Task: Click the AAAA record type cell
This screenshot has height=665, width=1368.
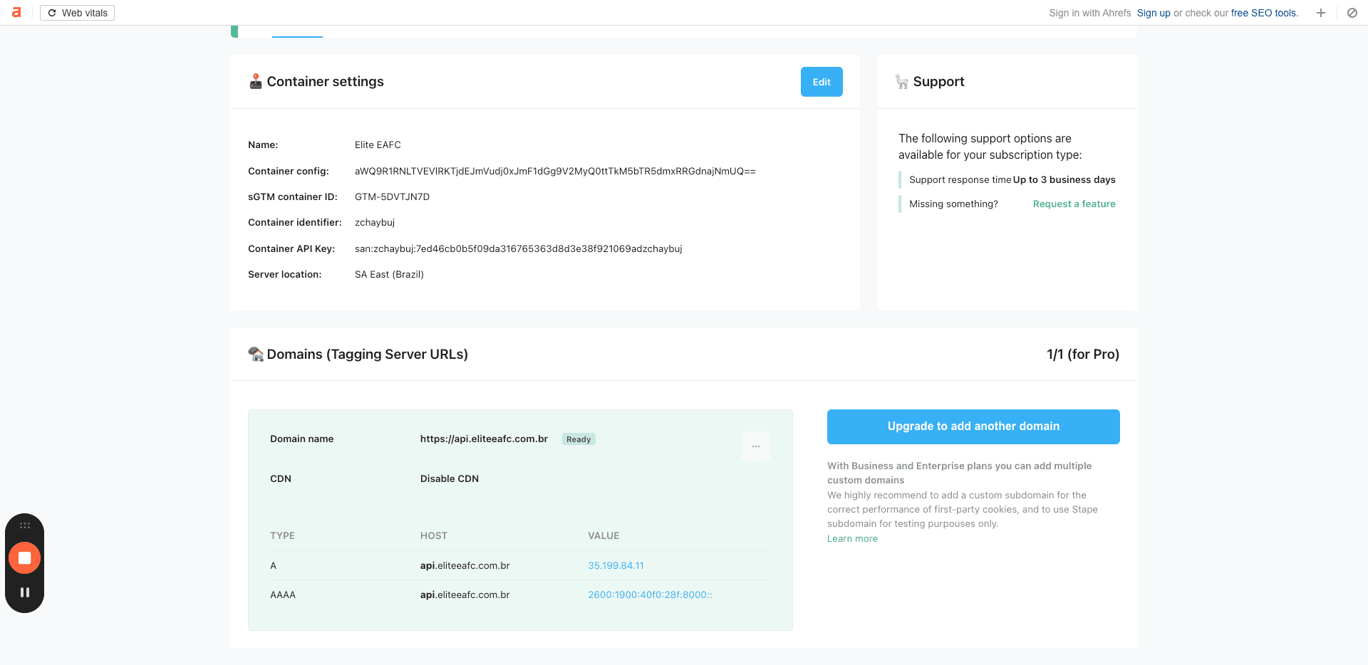Action: 283,595
